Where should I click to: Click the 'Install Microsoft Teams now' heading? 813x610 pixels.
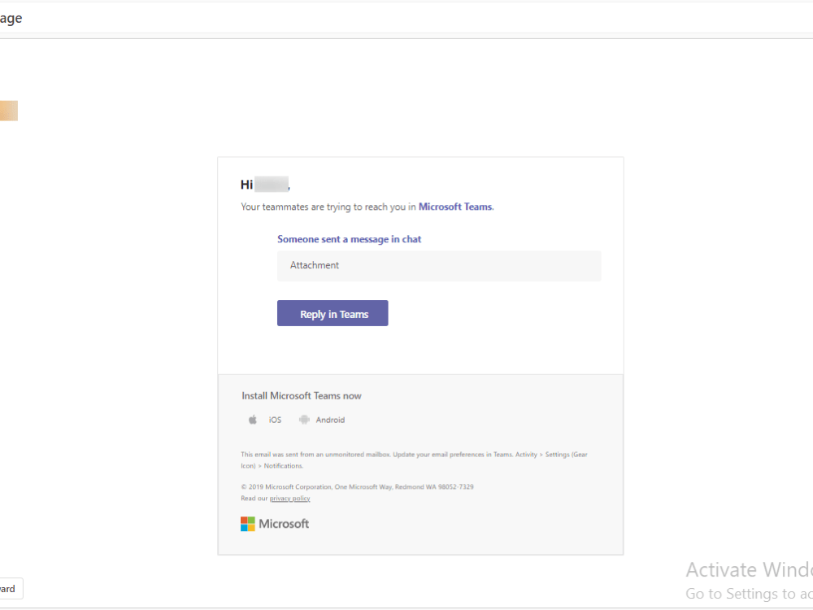tap(302, 396)
